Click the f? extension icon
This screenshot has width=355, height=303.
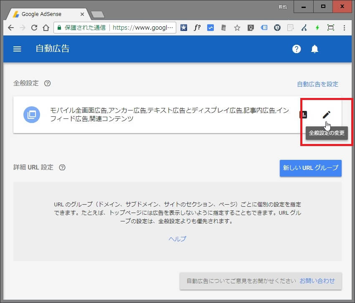[x=197, y=28]
